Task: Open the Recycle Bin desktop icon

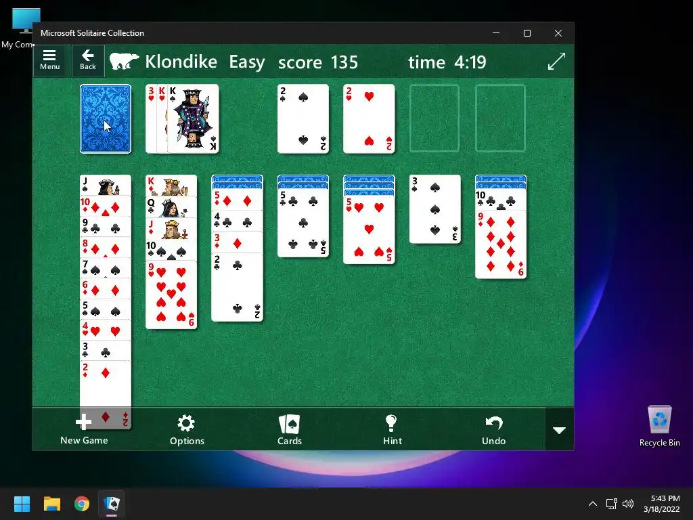Action: coord(659,427)
